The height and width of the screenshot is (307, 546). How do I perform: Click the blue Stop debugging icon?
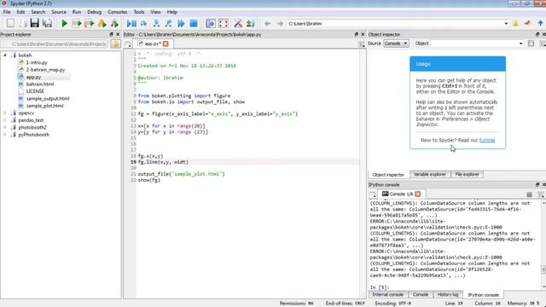tap(194, 23)
